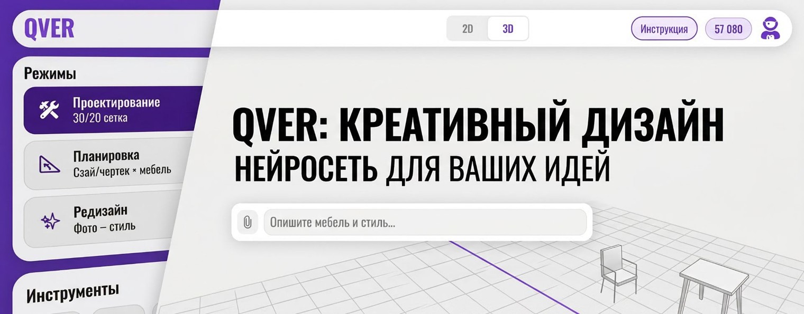This screenshot has width=804, height=314.
Task: Click the '30/20 сетка' subtitle text
Action: pyautogui.click(x=100, y=117)
